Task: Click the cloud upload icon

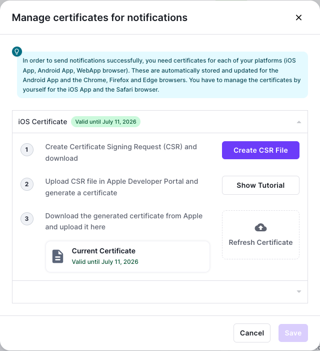Action: (260, 228)
